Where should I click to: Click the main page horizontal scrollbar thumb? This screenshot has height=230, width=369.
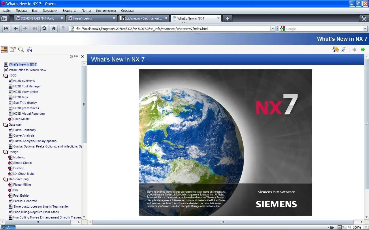pyautogui.click(x=223, y=222)
